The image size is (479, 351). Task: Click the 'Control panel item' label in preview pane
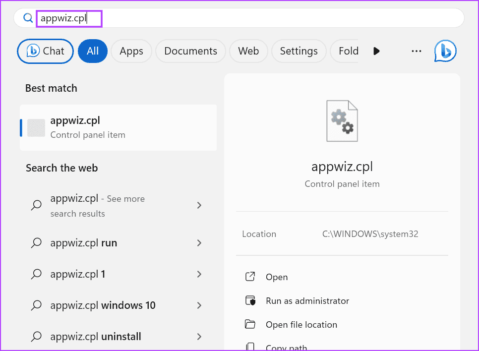(x=342, y=184)
